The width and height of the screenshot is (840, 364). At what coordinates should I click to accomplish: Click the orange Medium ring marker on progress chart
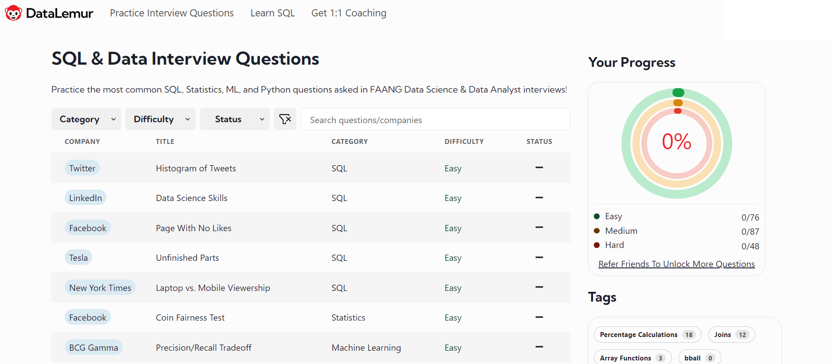(678, 103)
